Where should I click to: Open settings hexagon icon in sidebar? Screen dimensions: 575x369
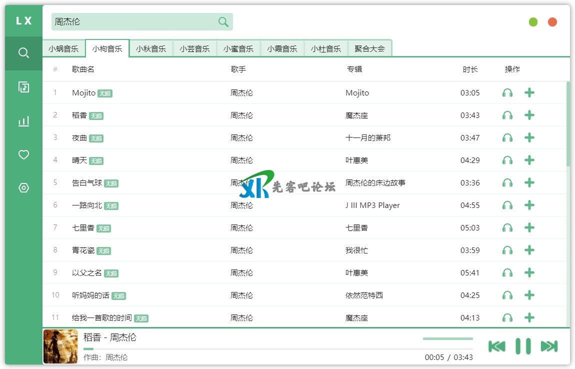(x=23, y=188)
